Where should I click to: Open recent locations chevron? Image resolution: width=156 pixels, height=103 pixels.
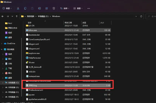(12, 16)
